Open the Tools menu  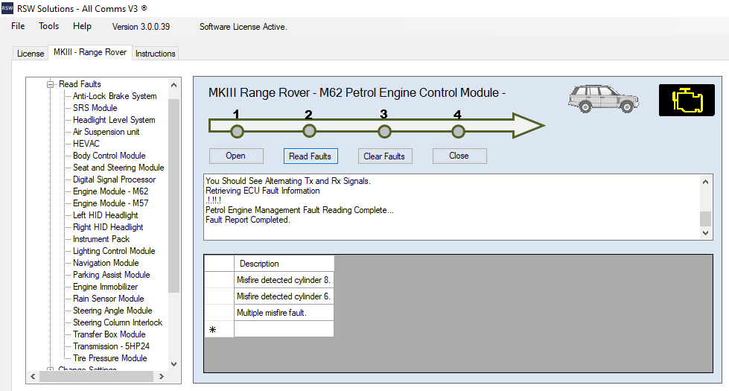point(49,26)
